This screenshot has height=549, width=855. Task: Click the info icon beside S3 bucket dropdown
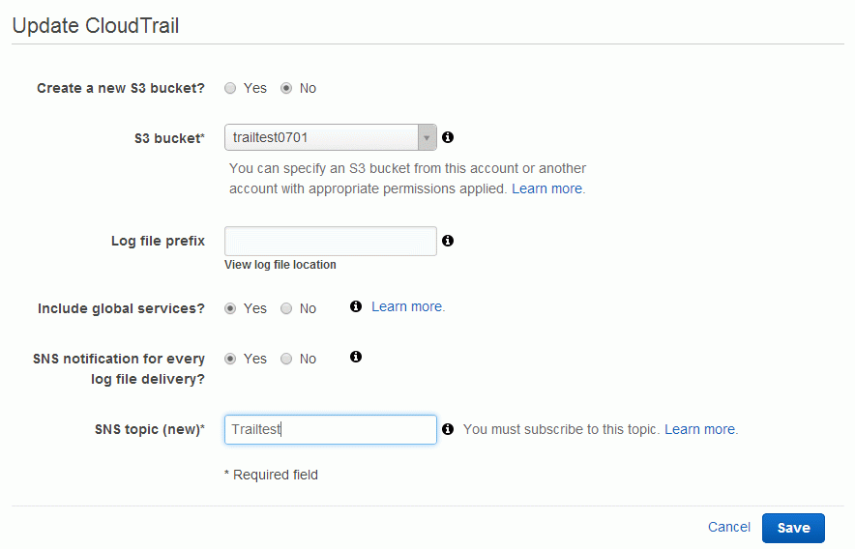(x=448, y=137)
